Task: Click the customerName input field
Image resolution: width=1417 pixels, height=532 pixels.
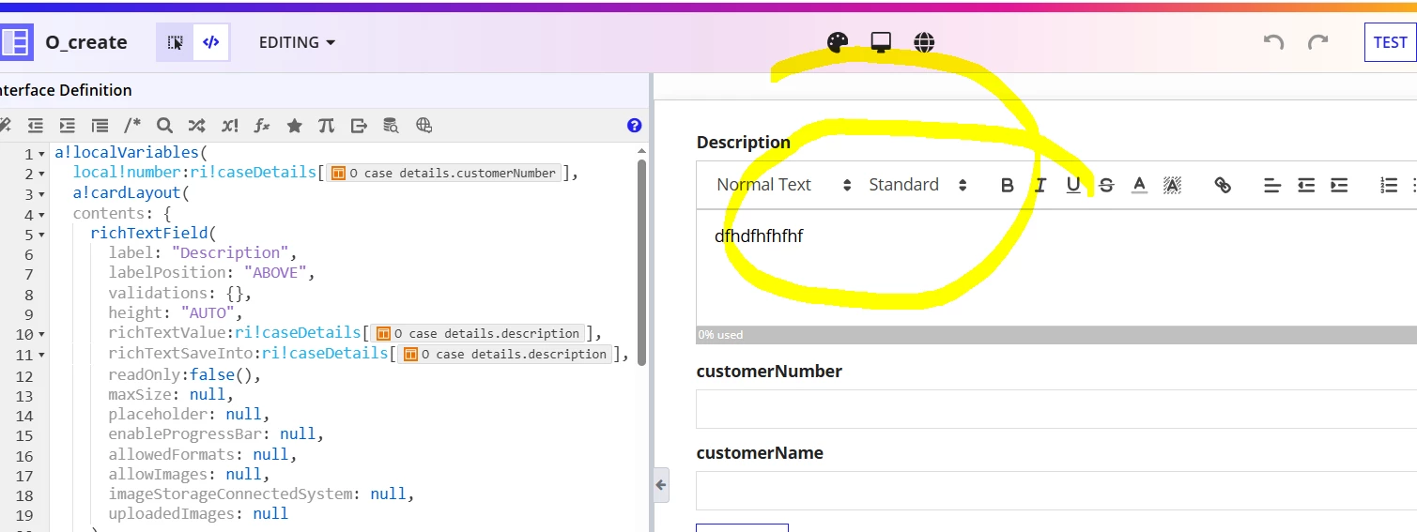Action: [1056, 491]
